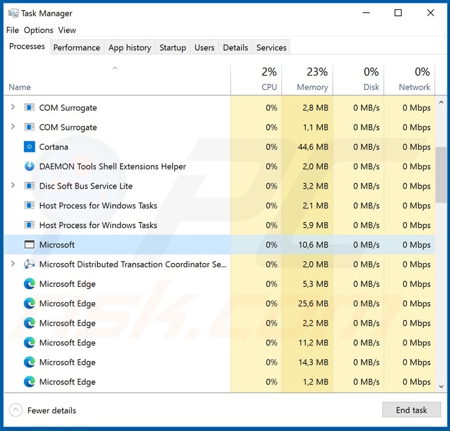Click the 14,3 MB memory value of Microsoft Edge

click(313, 363)
